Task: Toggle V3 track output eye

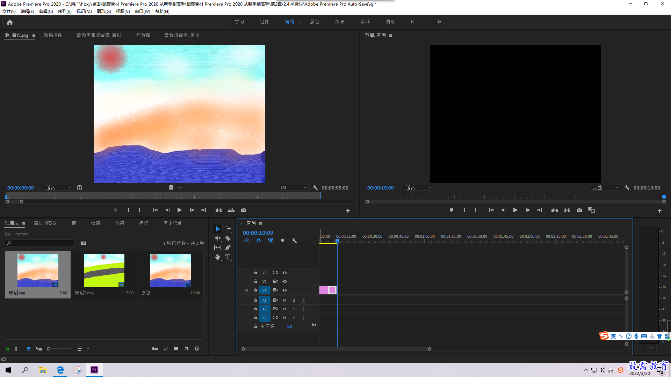Action: click(284, 273)
